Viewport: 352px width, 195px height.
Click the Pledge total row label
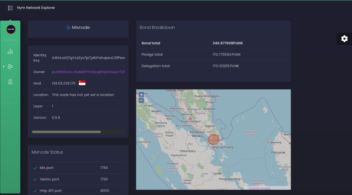152,54
